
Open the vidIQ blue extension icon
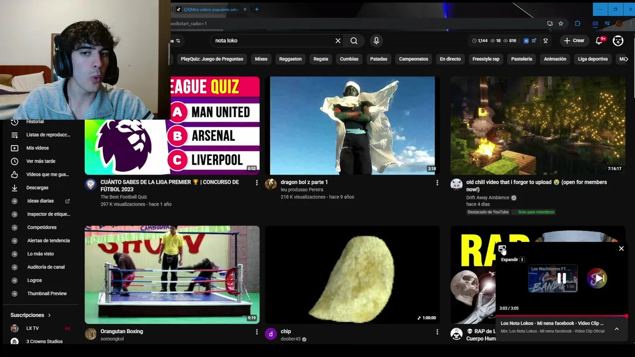tap(526, 41)
